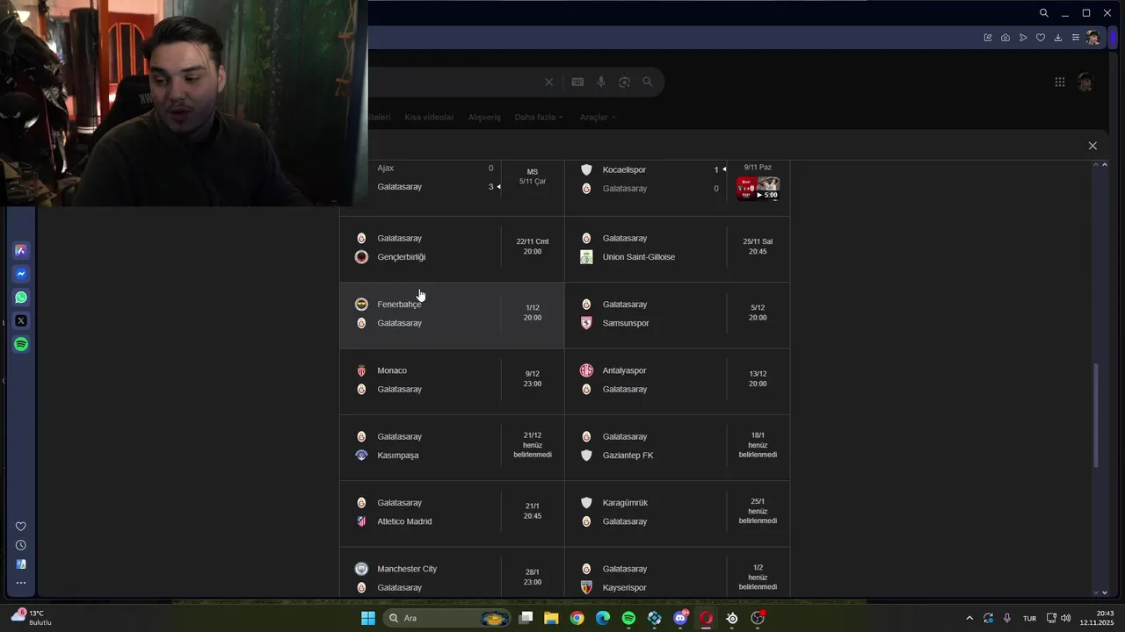1125x632 pixels.
Task: Open sidebar three-dots more menu
Action: 21,583
